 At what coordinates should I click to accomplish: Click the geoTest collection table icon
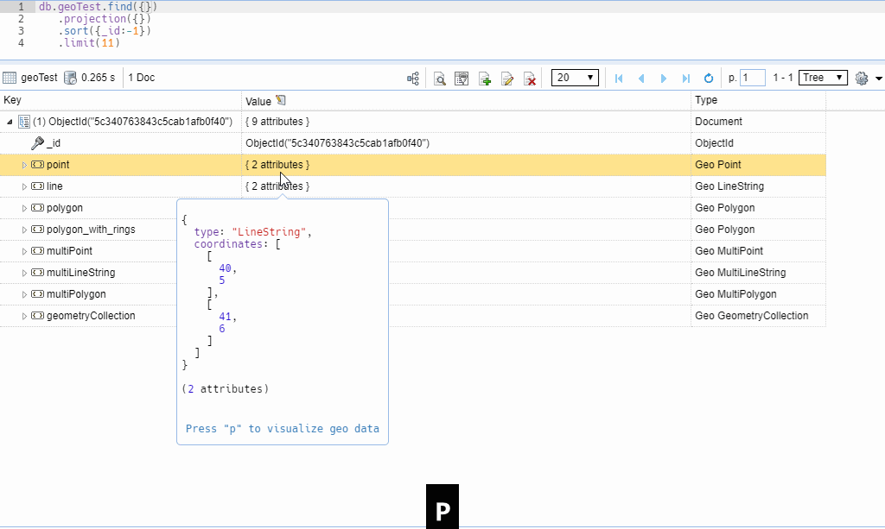[x=10, y=78]
